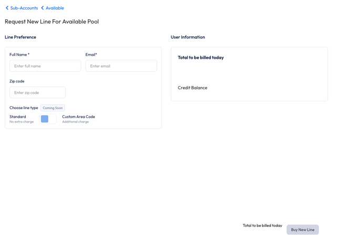Click Total to be billed today in card
Image resolution: width=352 pixels, height=240 pixels.
tap(201, 58)
